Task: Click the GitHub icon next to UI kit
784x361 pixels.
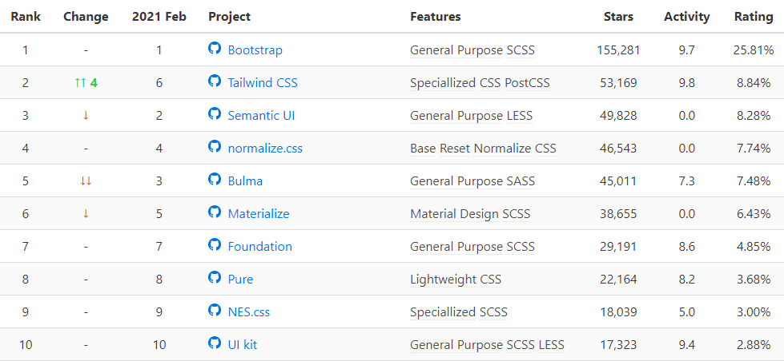Action: (214, 343)
